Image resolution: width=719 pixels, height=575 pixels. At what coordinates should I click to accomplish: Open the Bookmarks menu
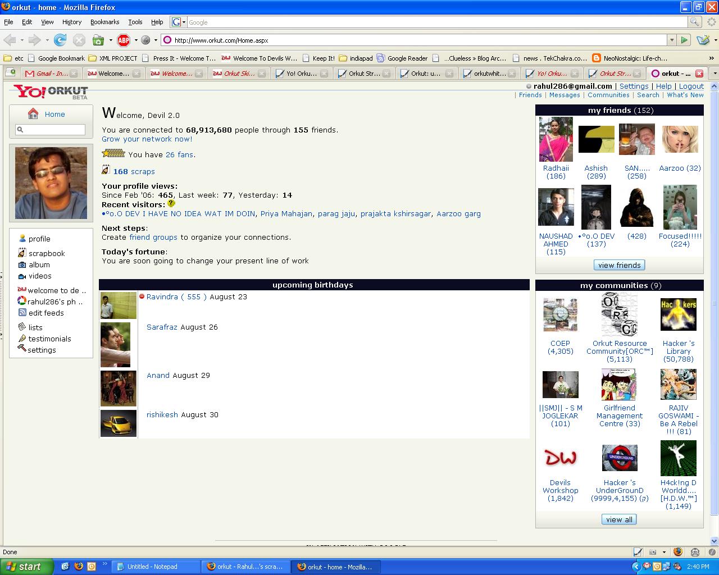point(104,22)
